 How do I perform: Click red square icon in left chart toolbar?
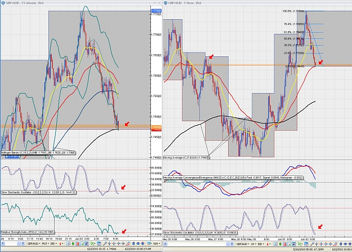point(78,244)
